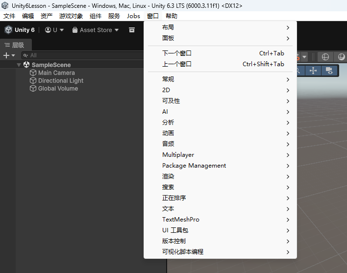Expand the 正在排序 submenu
Image resolution: width=347 pixels, height=273 pixels.
[x=220, y=198]
